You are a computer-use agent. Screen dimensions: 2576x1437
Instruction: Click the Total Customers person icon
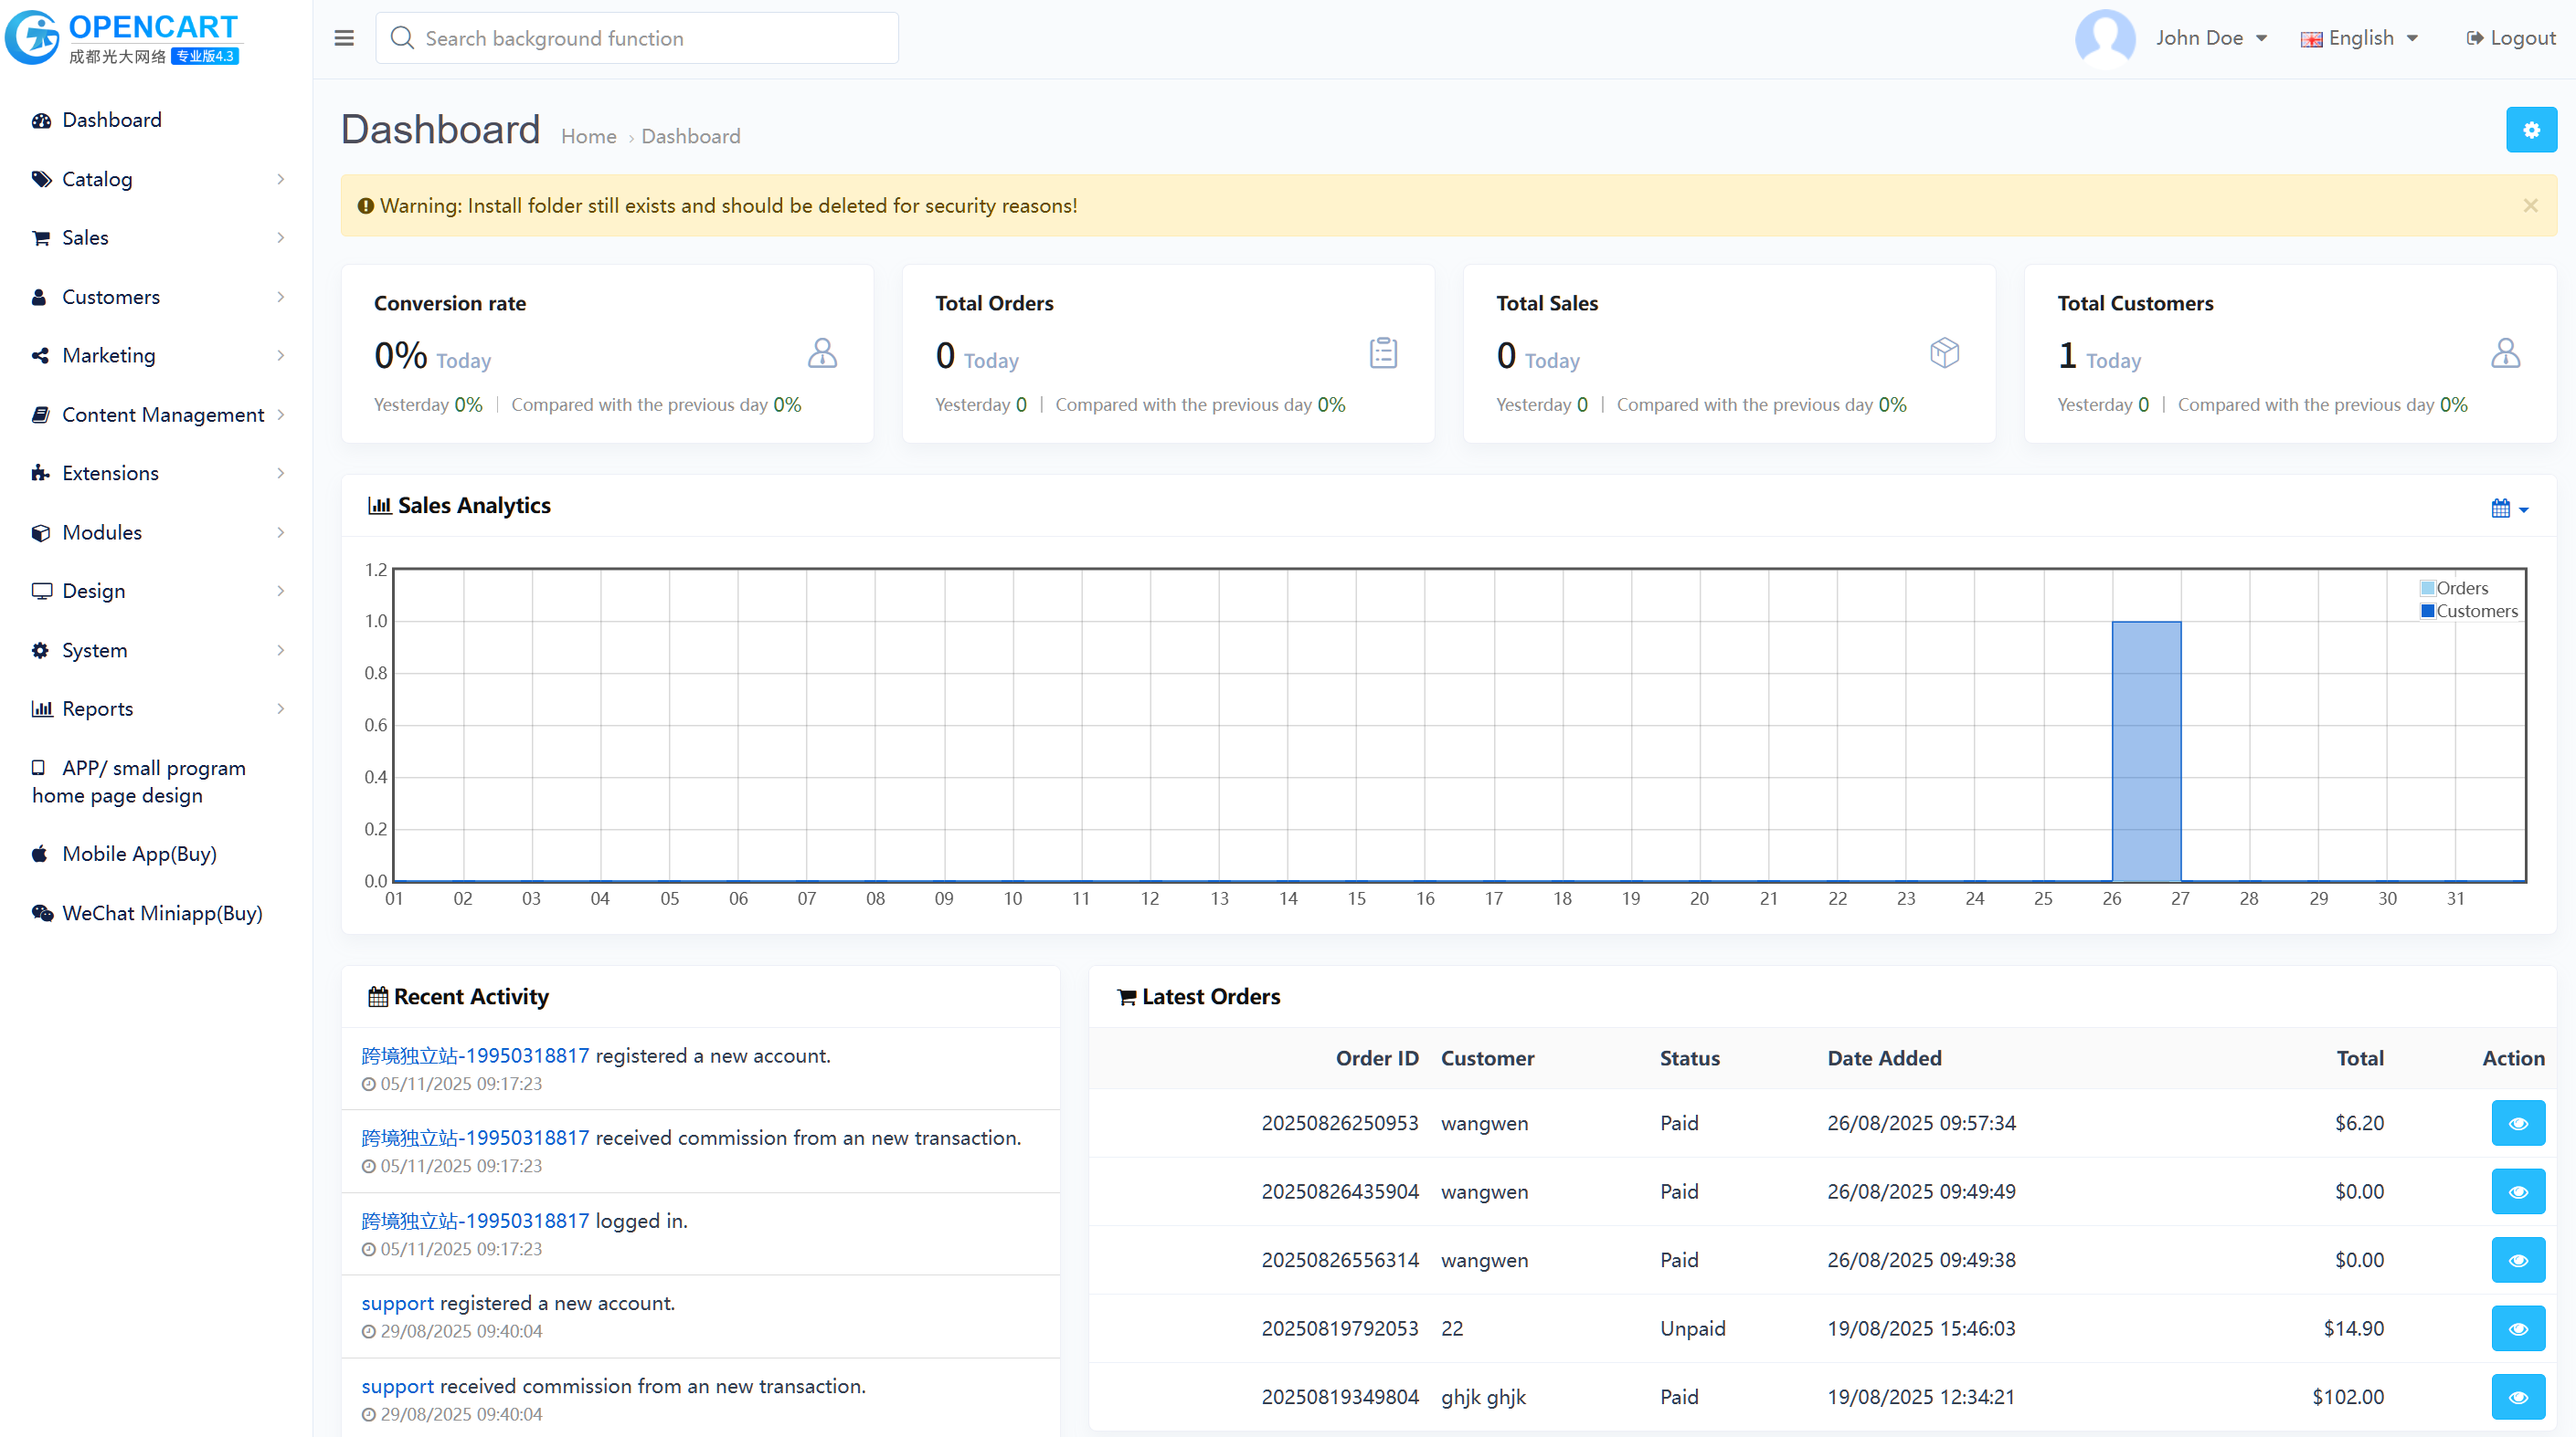pos(2505,352)
